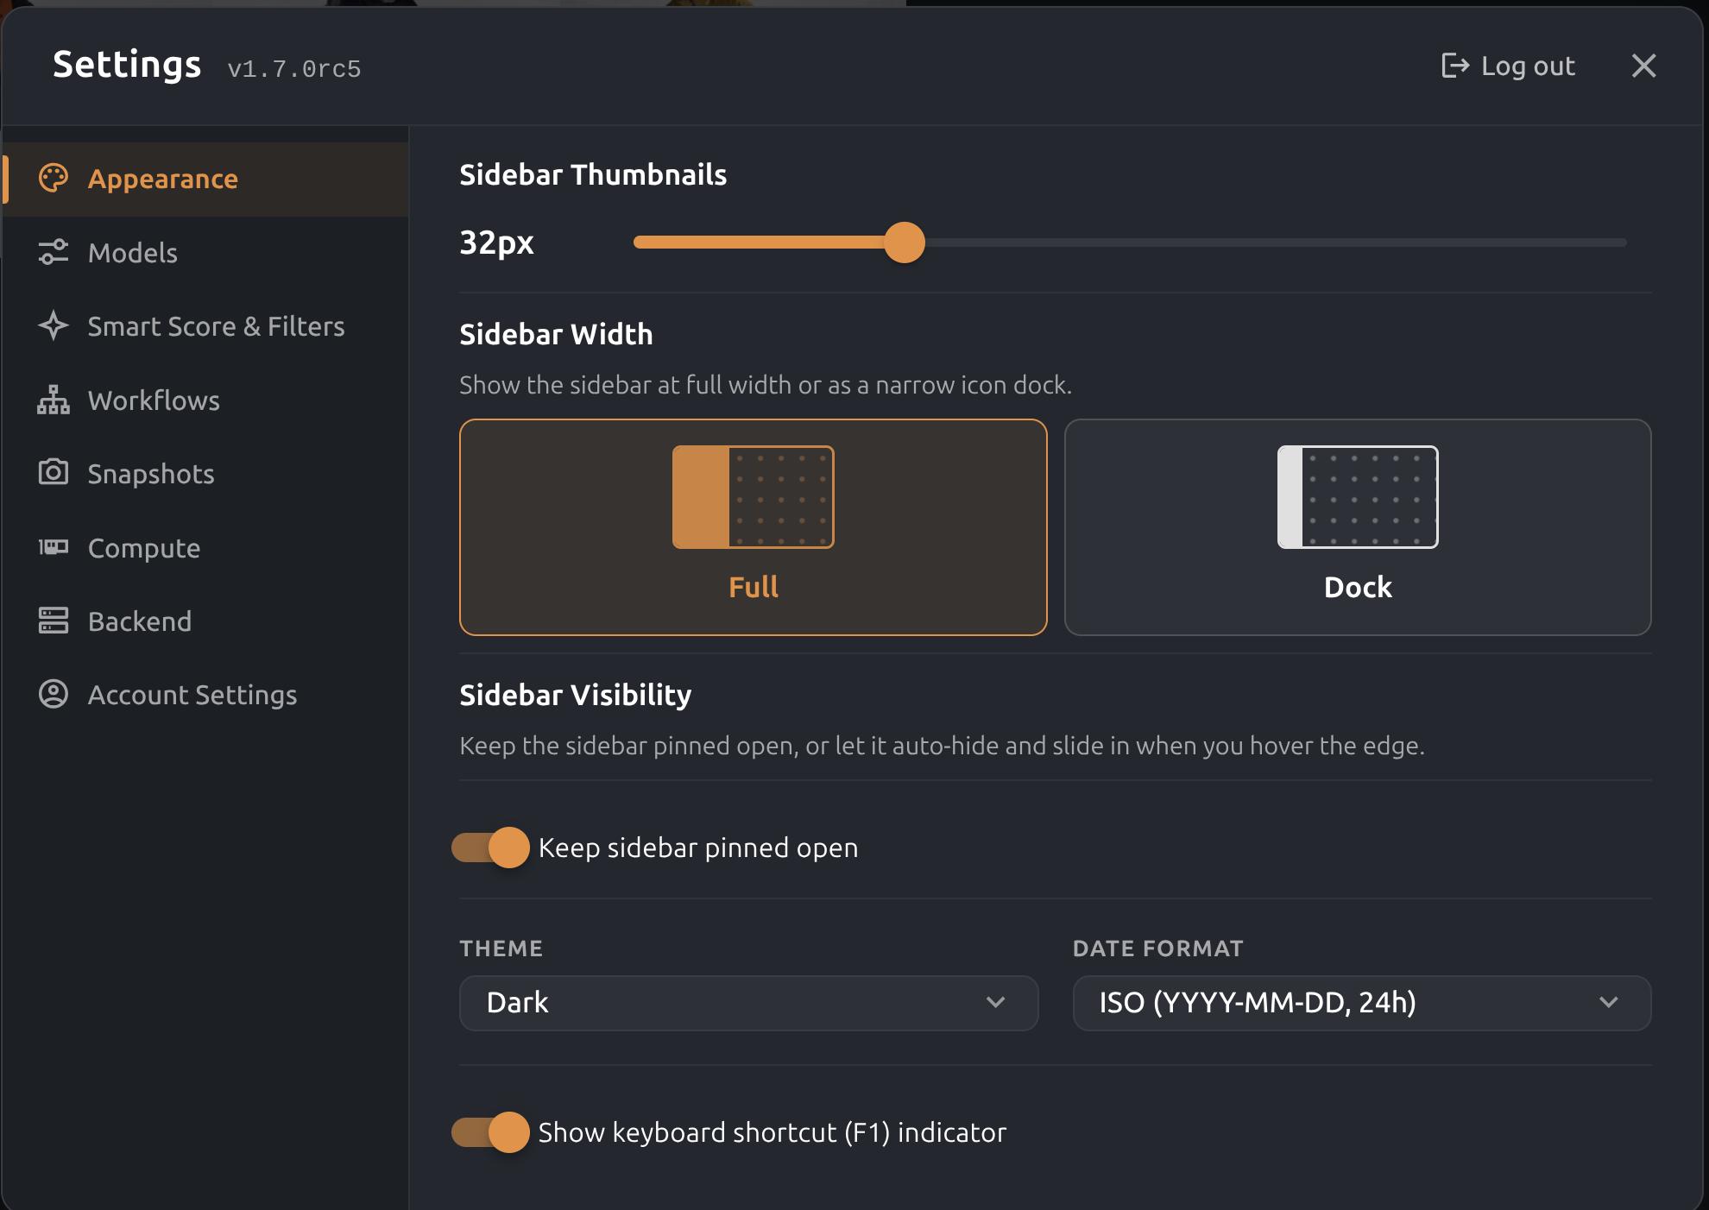Open the Compute settings section
The image size is (1709, 1210).
coord(205,547)
